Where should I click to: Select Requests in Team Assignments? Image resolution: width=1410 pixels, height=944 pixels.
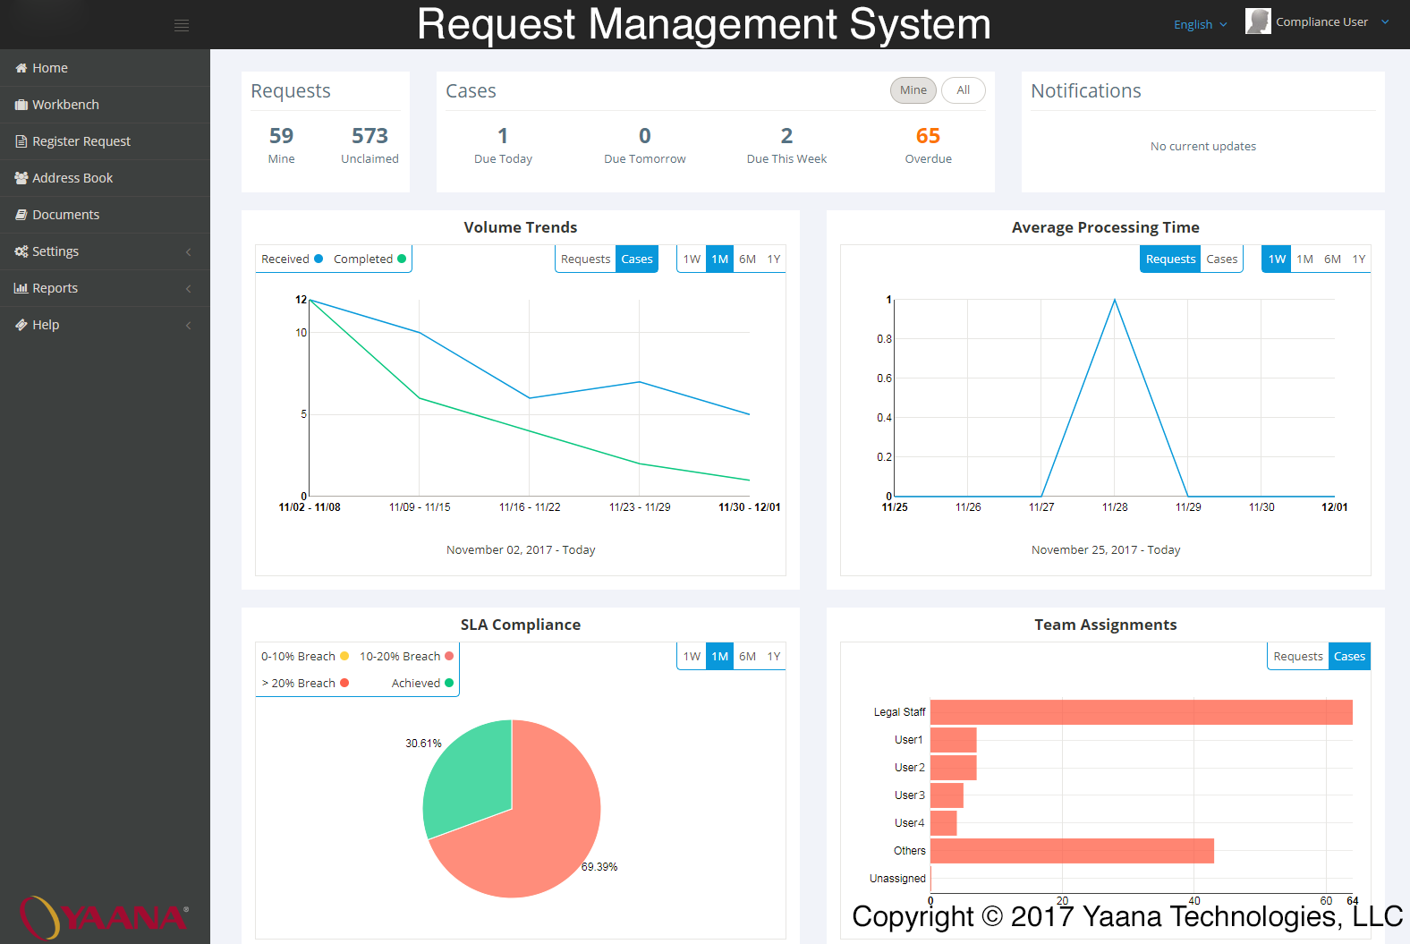point(1298,657)
